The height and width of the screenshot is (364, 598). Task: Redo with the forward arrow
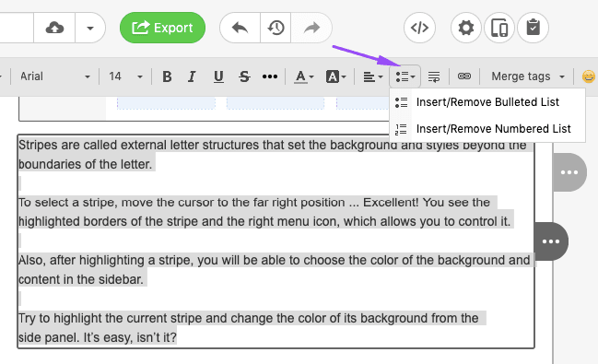(x=311, y=28)
